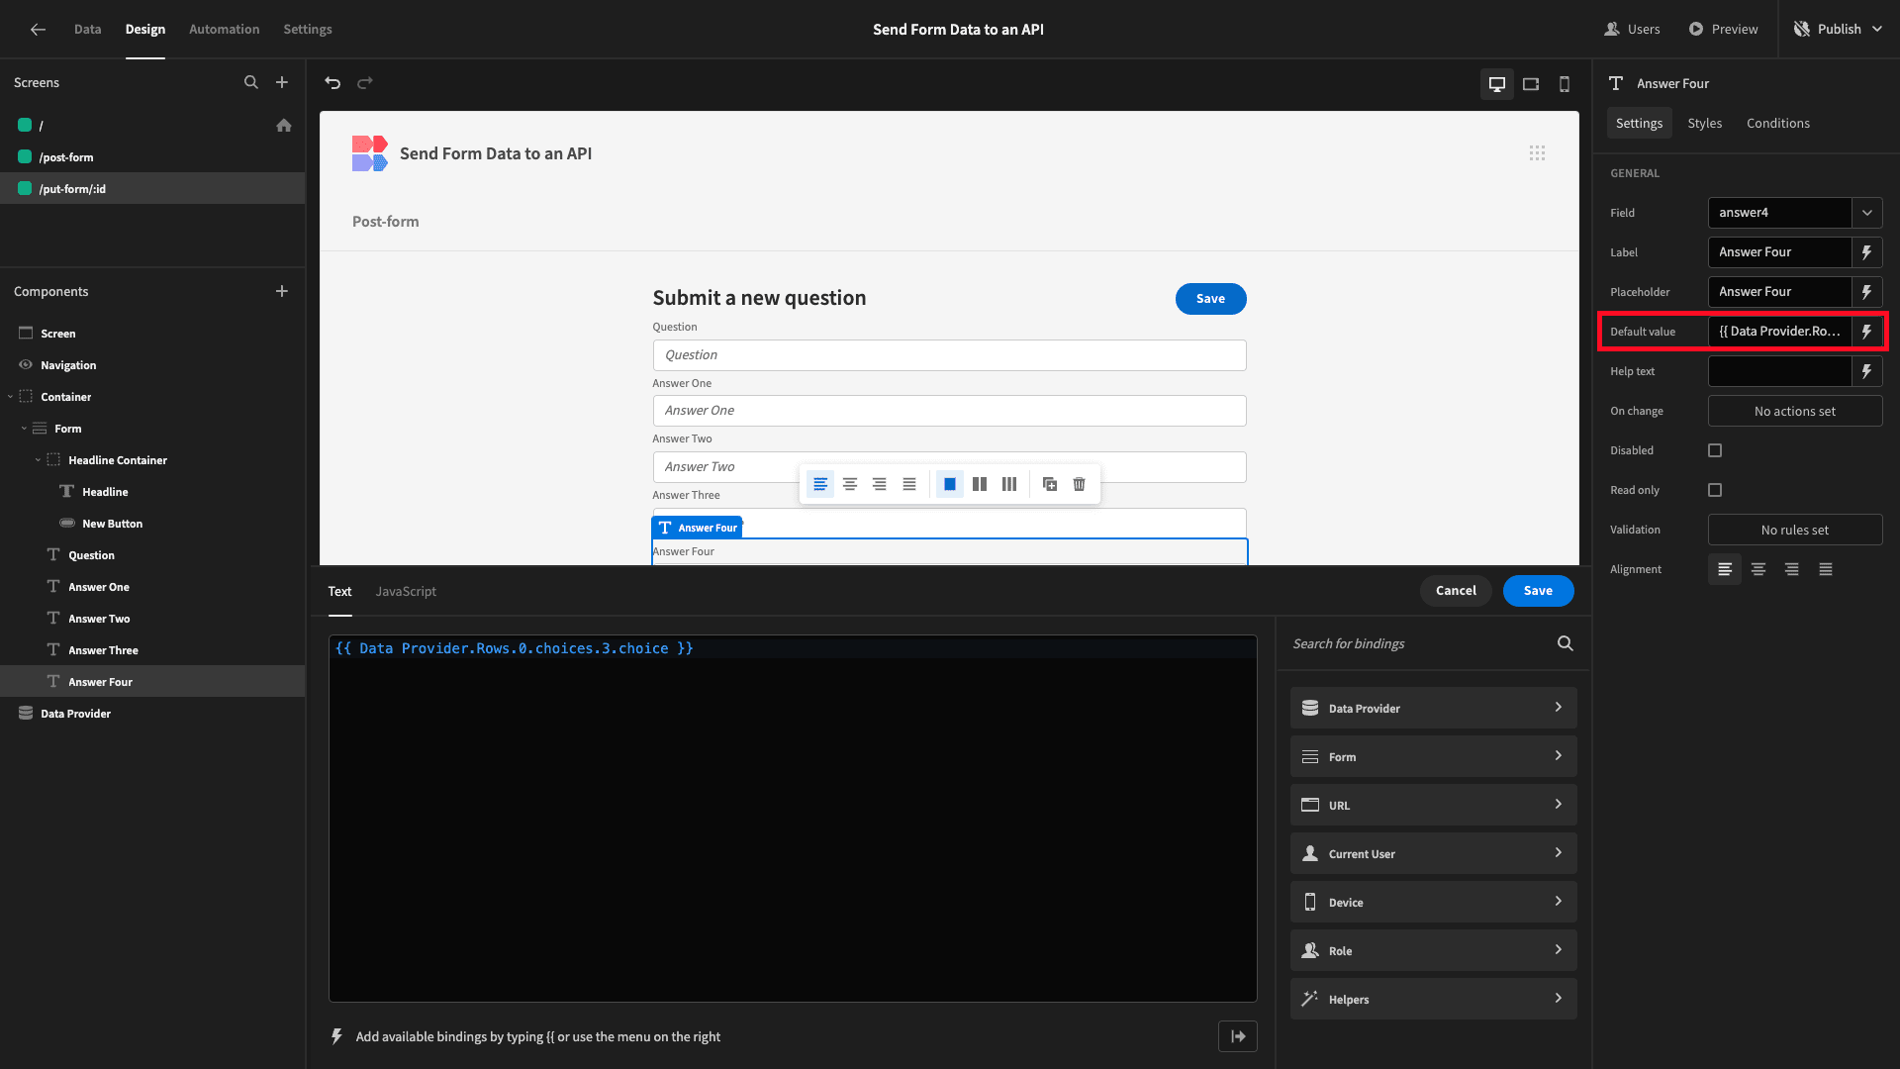The image size is (1900, 1069).
Task: Expand the Current User bindings section
Action: coord(1432,852)
